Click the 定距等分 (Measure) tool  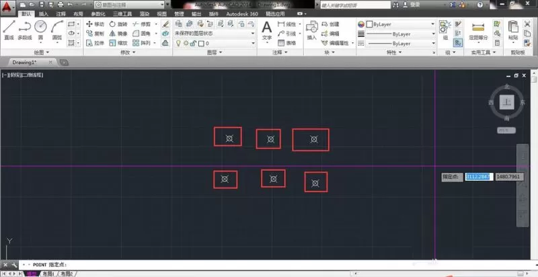coord(478,31)
